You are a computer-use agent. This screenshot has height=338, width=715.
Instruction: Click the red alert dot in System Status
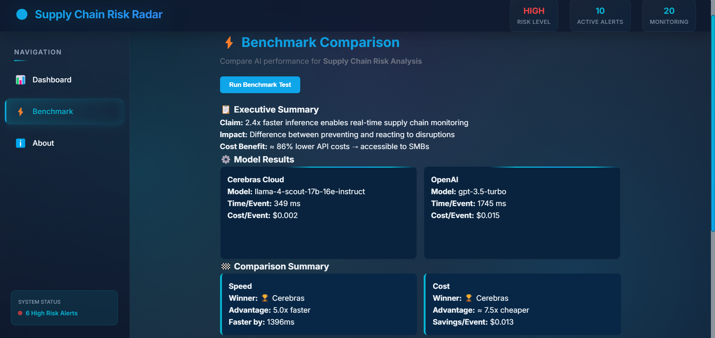click(x=20, y=313)
